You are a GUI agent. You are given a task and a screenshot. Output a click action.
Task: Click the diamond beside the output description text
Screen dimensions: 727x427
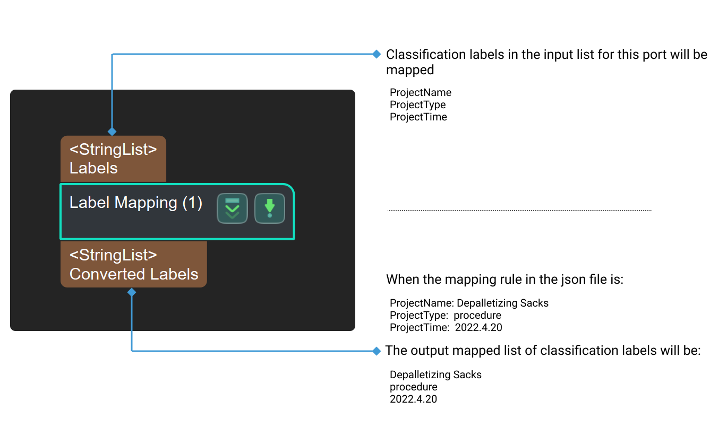(378, 350)
